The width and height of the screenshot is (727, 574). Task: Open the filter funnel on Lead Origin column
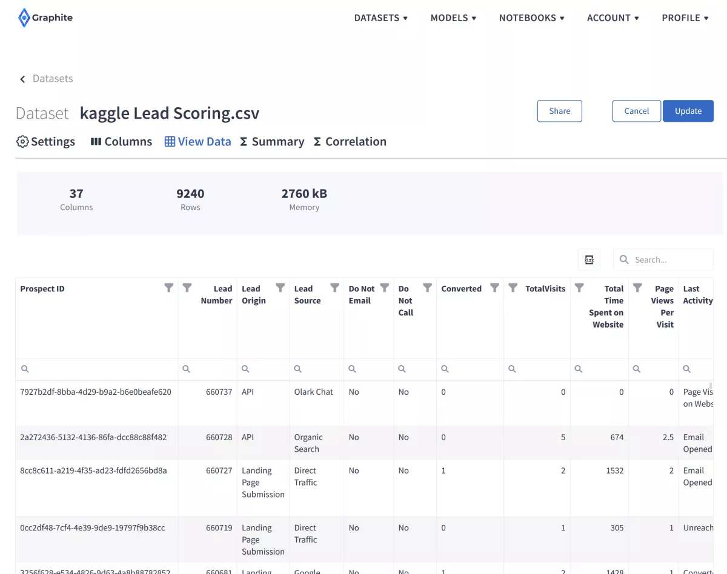point(280,289)
